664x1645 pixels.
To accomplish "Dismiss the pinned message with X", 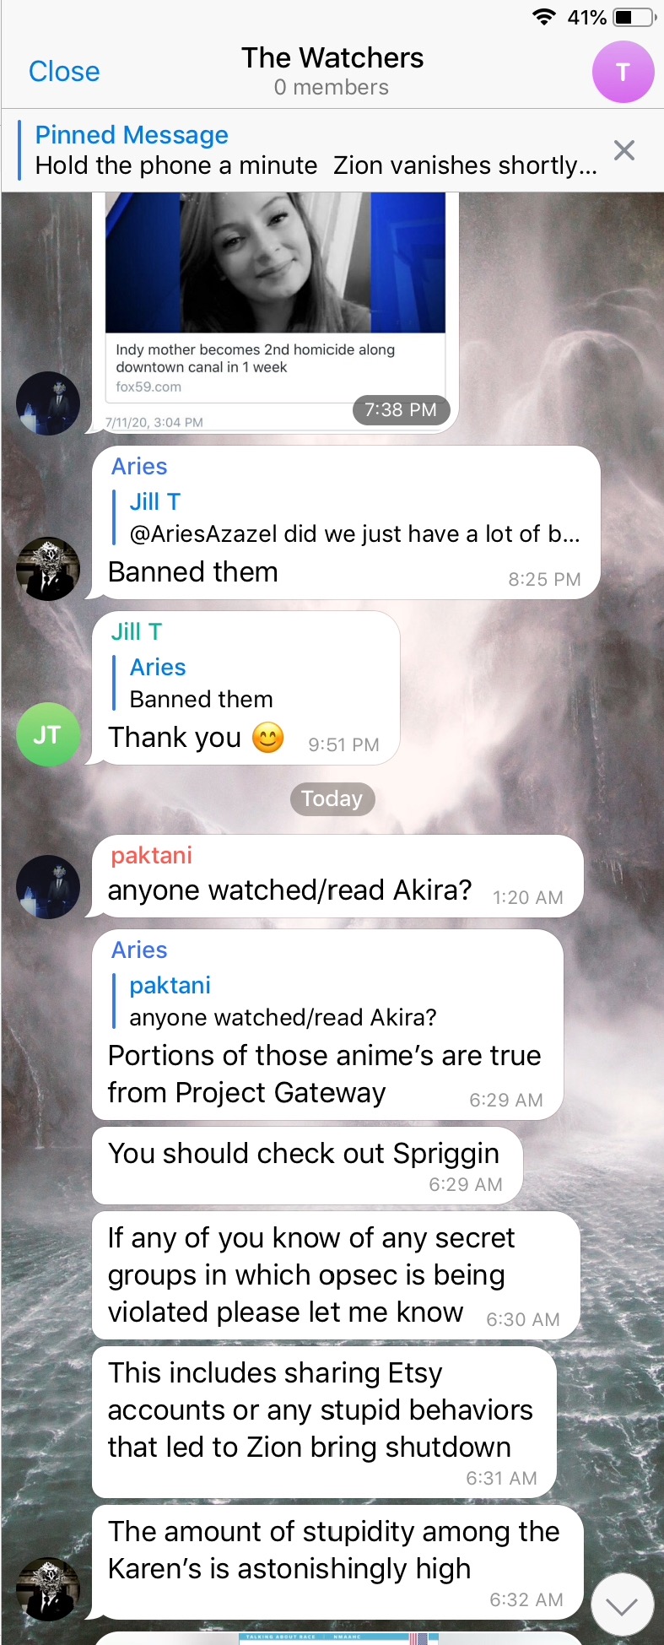I will click(x=624, y=150).
